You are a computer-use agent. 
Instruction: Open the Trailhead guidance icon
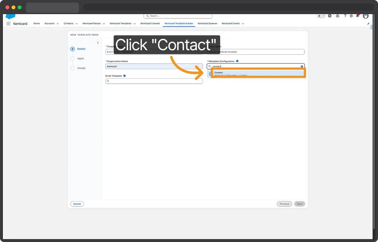338,16
